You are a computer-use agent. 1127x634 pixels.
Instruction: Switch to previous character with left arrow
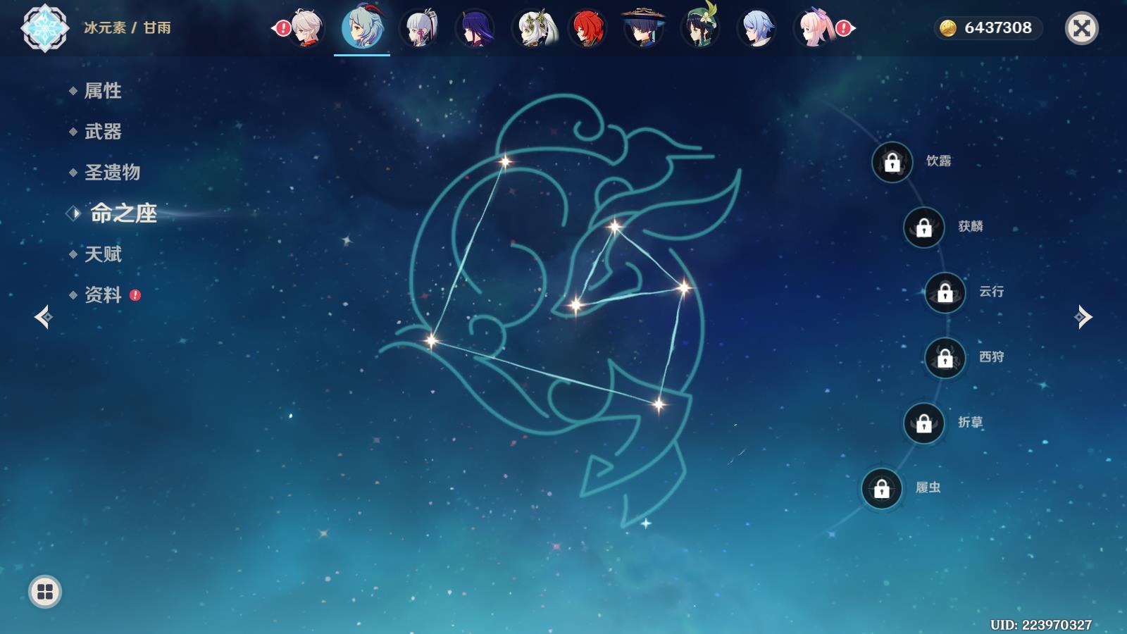pos(43,317)
